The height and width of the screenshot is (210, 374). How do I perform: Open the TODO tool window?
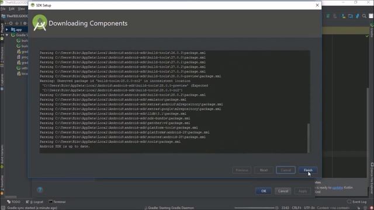coord(13,202)
